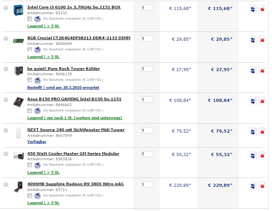272x211 pixels.
Task: Select the 450 Watt Cooler Master row checkbox
Action: pyautogui.click(x=6, y=154)
